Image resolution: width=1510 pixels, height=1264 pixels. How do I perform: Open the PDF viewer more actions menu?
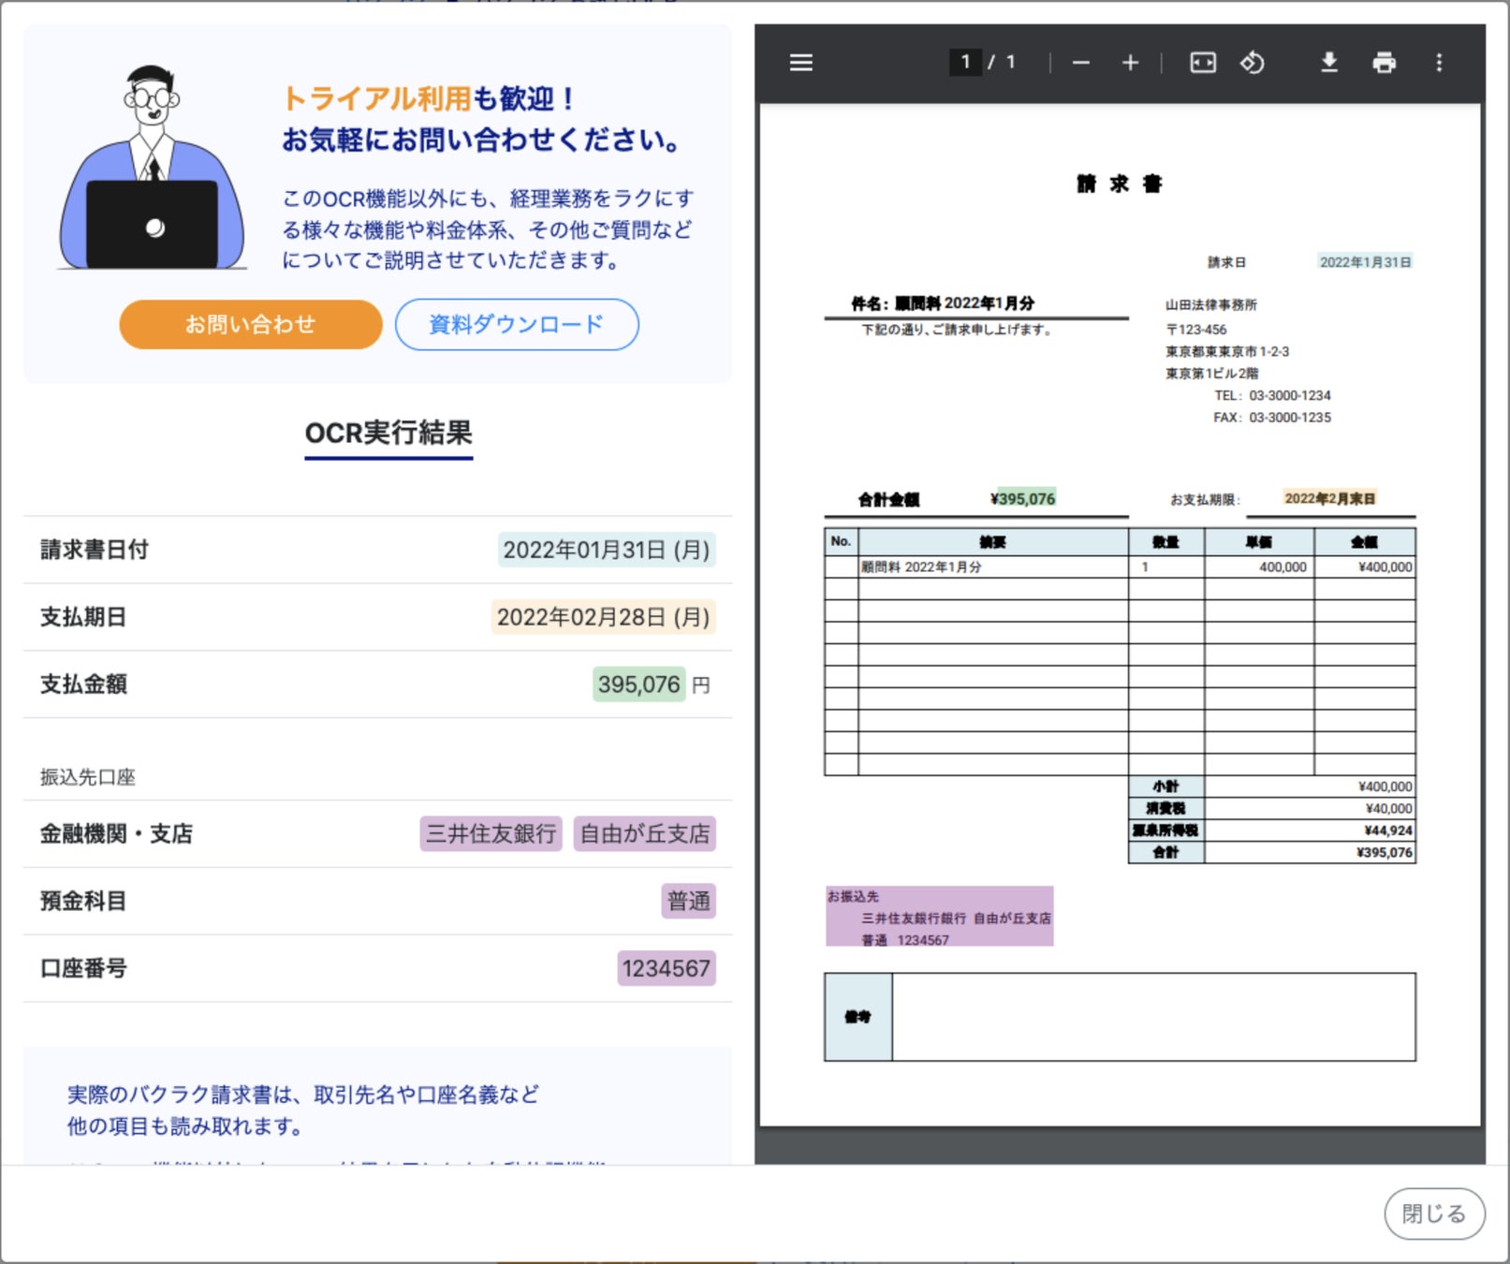pyautogui.click(x=1439, y=63)
